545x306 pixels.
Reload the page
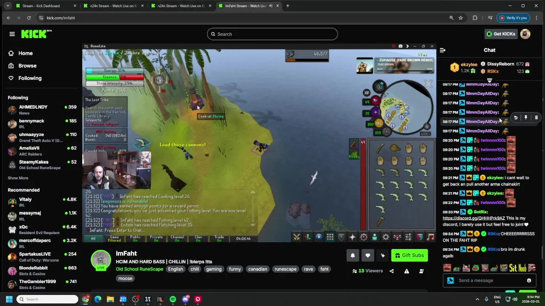point(29,18)
